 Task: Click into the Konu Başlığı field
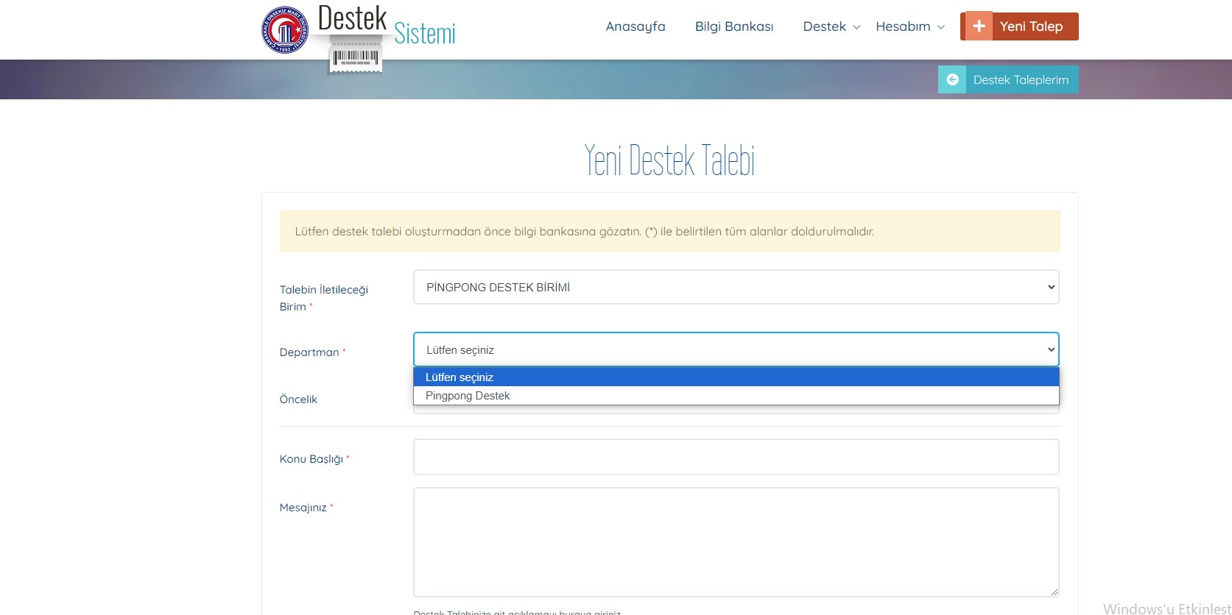(736, 457)
